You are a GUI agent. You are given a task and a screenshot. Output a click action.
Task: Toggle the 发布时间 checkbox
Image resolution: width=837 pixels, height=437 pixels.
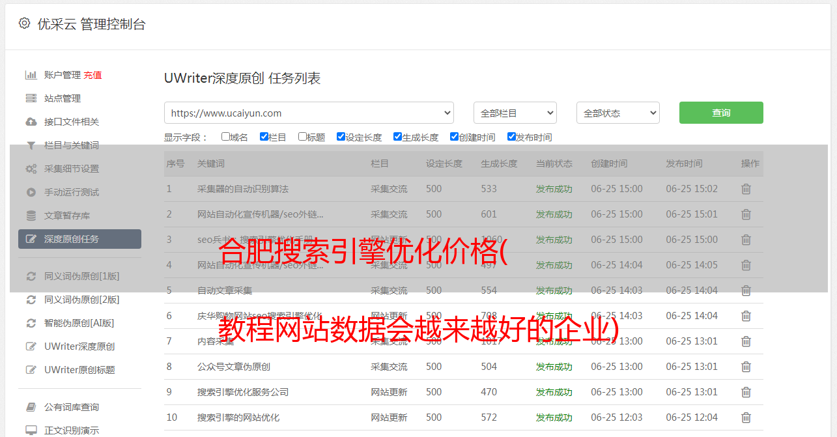(x=511, y=137)
